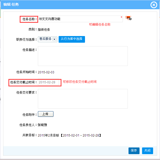Click the 任务责任人 label

[28, 125]
